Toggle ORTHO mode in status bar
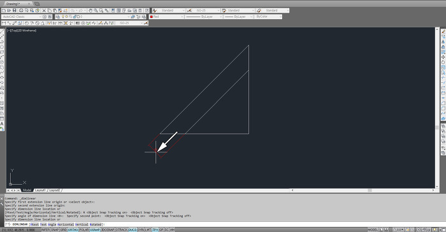 (73, 229)
